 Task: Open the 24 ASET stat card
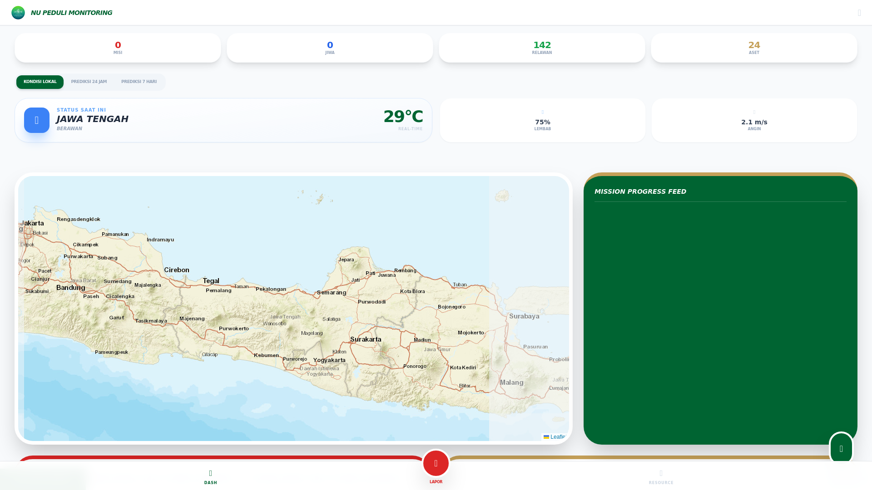tap(754, 48)
